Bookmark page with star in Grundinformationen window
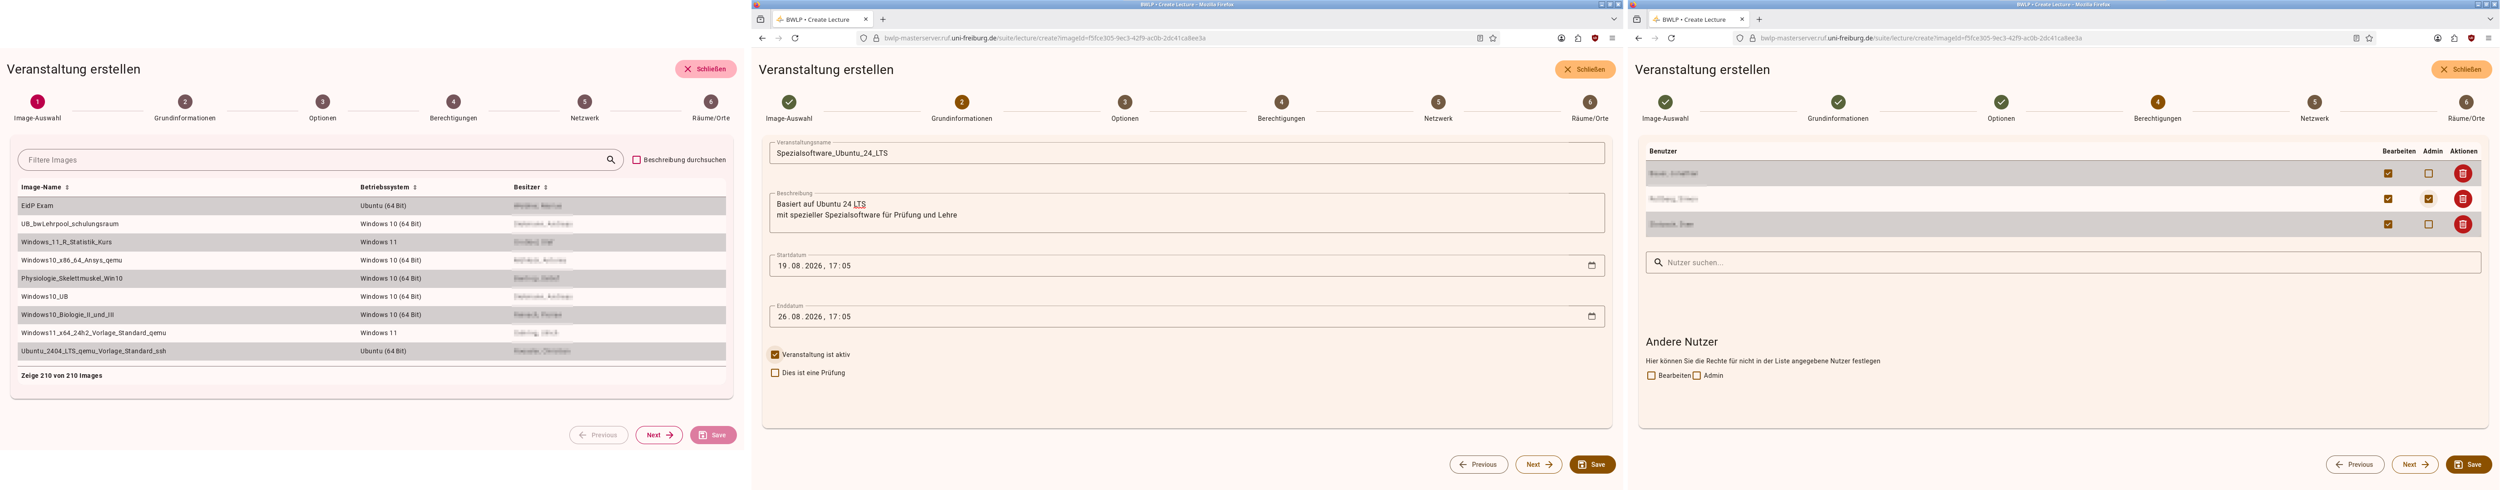2500x490 pixels. tap(1492, 38)
